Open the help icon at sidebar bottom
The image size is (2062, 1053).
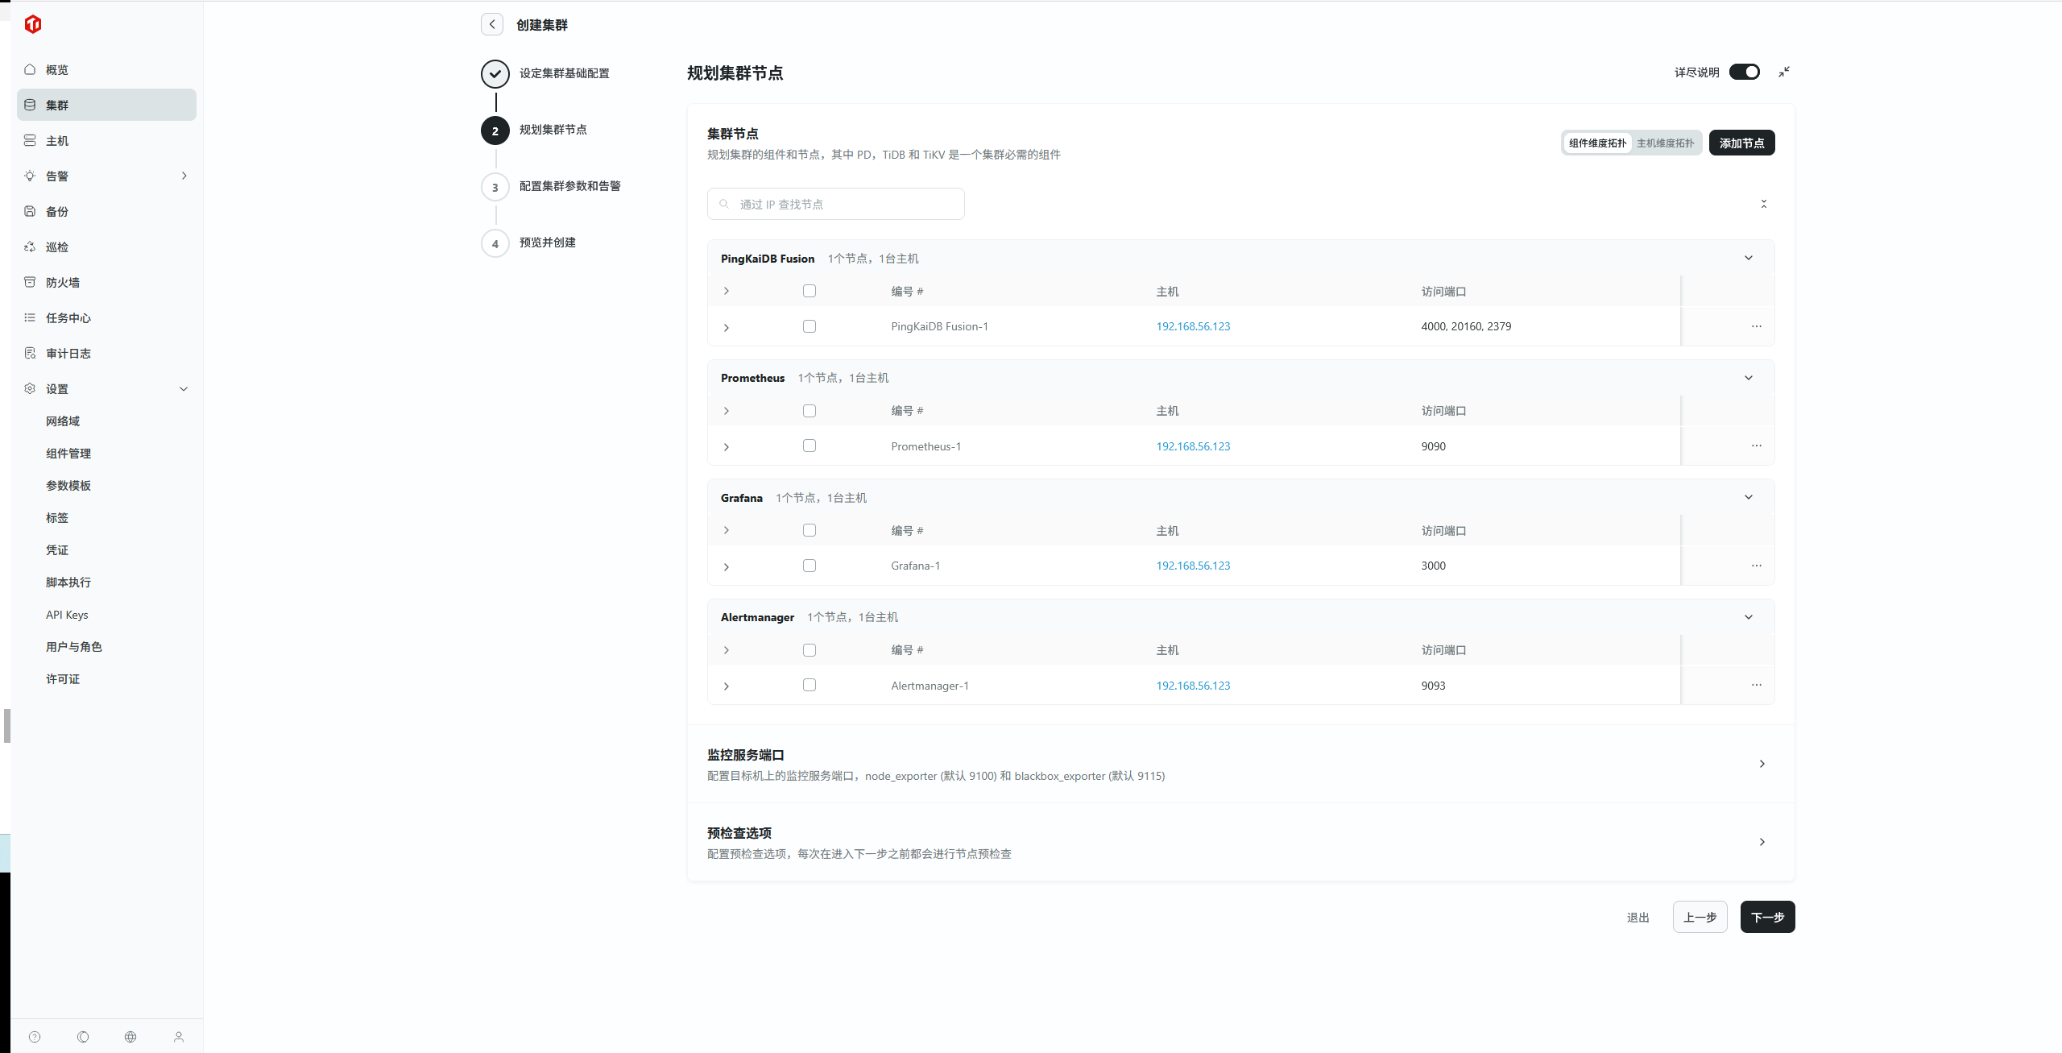click(35, 1037)
